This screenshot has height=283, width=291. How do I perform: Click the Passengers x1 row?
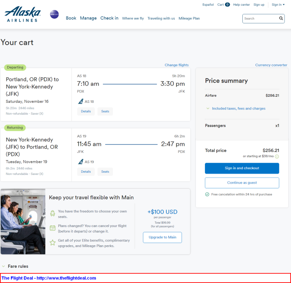point(242,125)
